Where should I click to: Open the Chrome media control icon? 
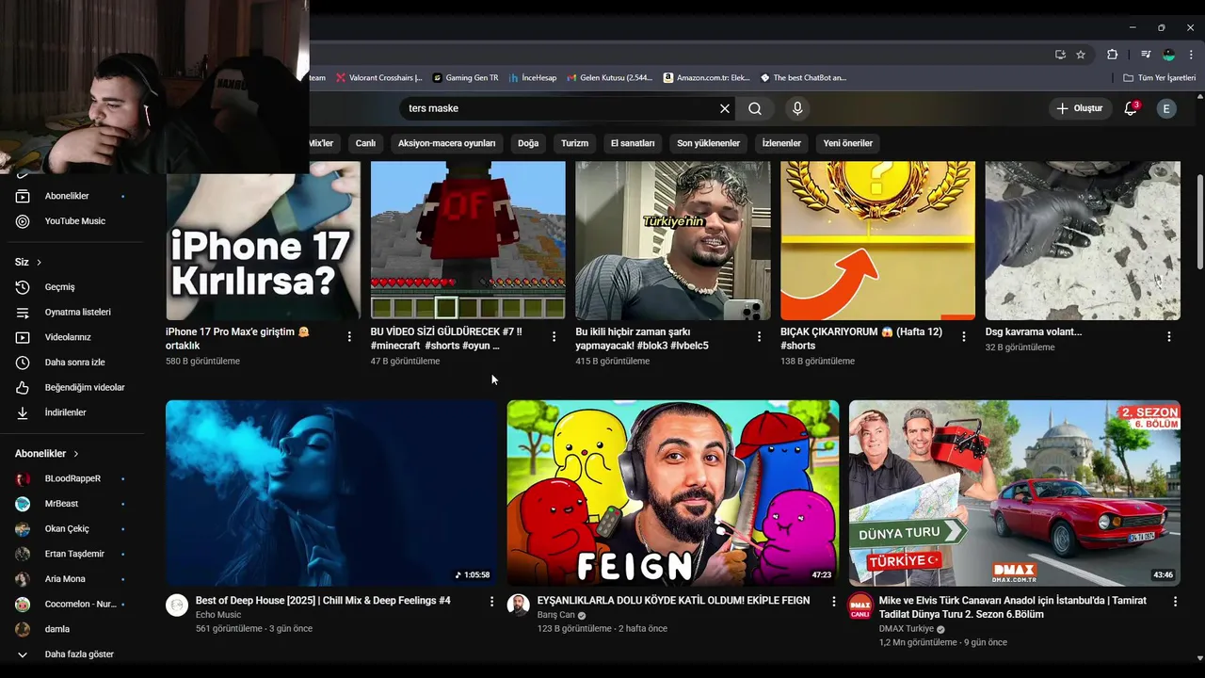pos(1146,55)
